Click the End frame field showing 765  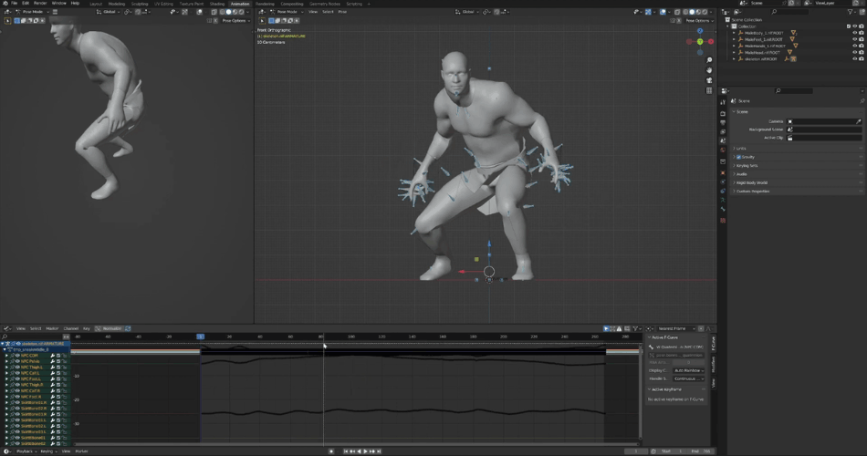point(702,451)
